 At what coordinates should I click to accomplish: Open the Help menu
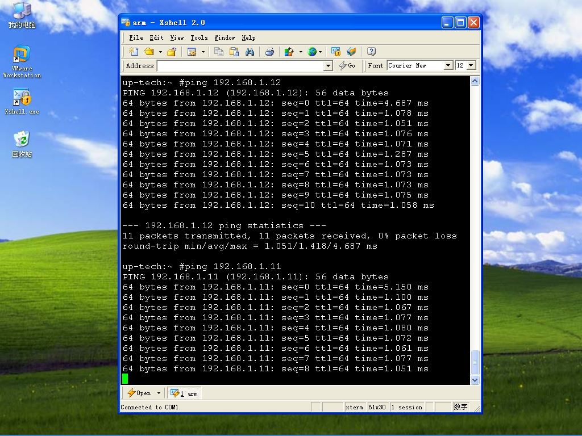pos(248,37)
